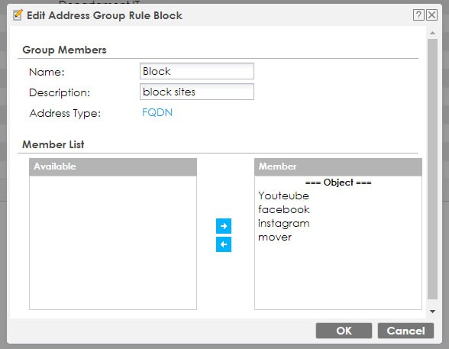449x349 pixels.
Task: Select facebook in Member list
Action: point(284,209)
